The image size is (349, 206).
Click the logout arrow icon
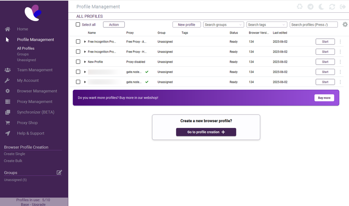(x=342, y=7)
